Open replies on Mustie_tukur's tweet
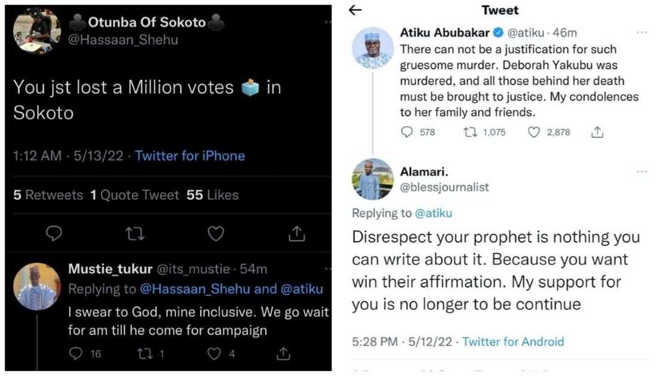669x376 pixels. coord(75,354)
